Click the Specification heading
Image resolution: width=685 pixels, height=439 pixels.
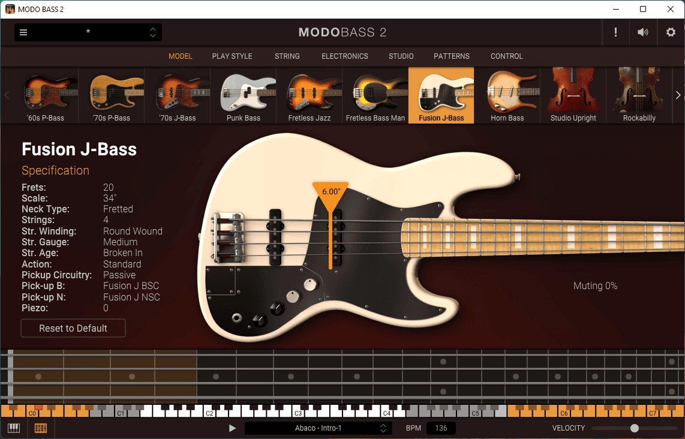tap(55, 170)
